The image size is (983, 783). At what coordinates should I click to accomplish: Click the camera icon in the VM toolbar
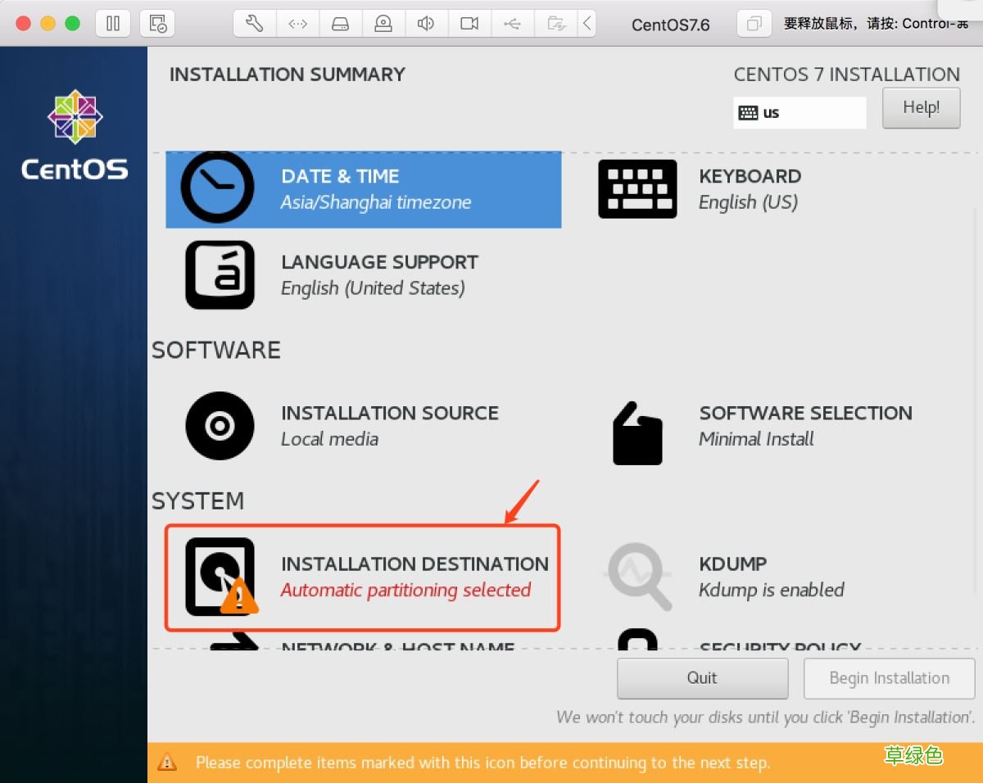pyautogui.click(x=469, y=24)
